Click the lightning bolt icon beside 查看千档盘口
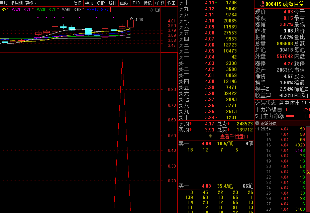310x213 pixels. 210,136
